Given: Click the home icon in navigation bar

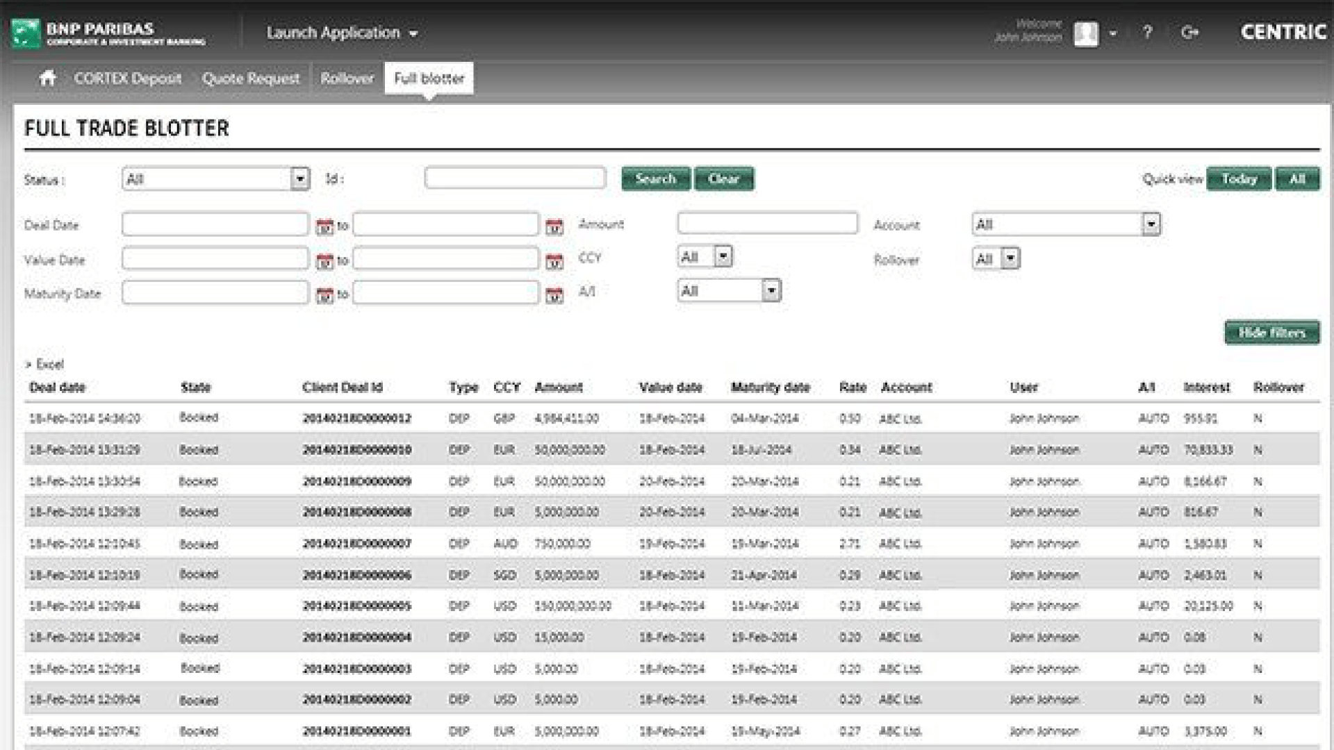Looking at the screenshot, I should (x=47, y=78).
